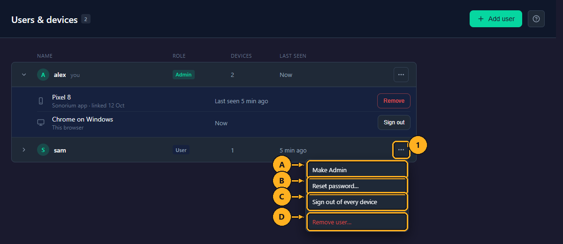Choose Sign out of every device

(357, 202)
